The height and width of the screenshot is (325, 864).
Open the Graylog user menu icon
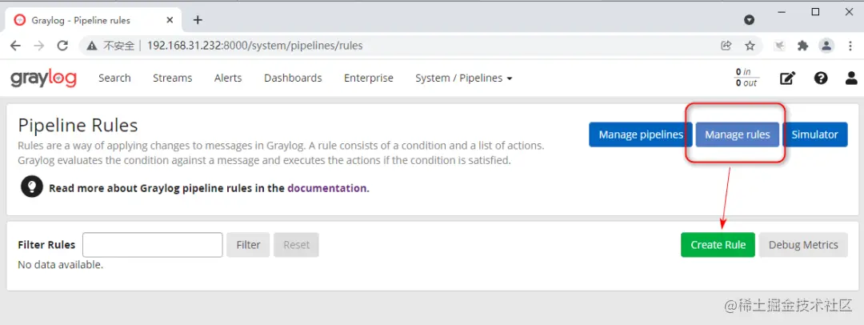click(x=851, y=78)
